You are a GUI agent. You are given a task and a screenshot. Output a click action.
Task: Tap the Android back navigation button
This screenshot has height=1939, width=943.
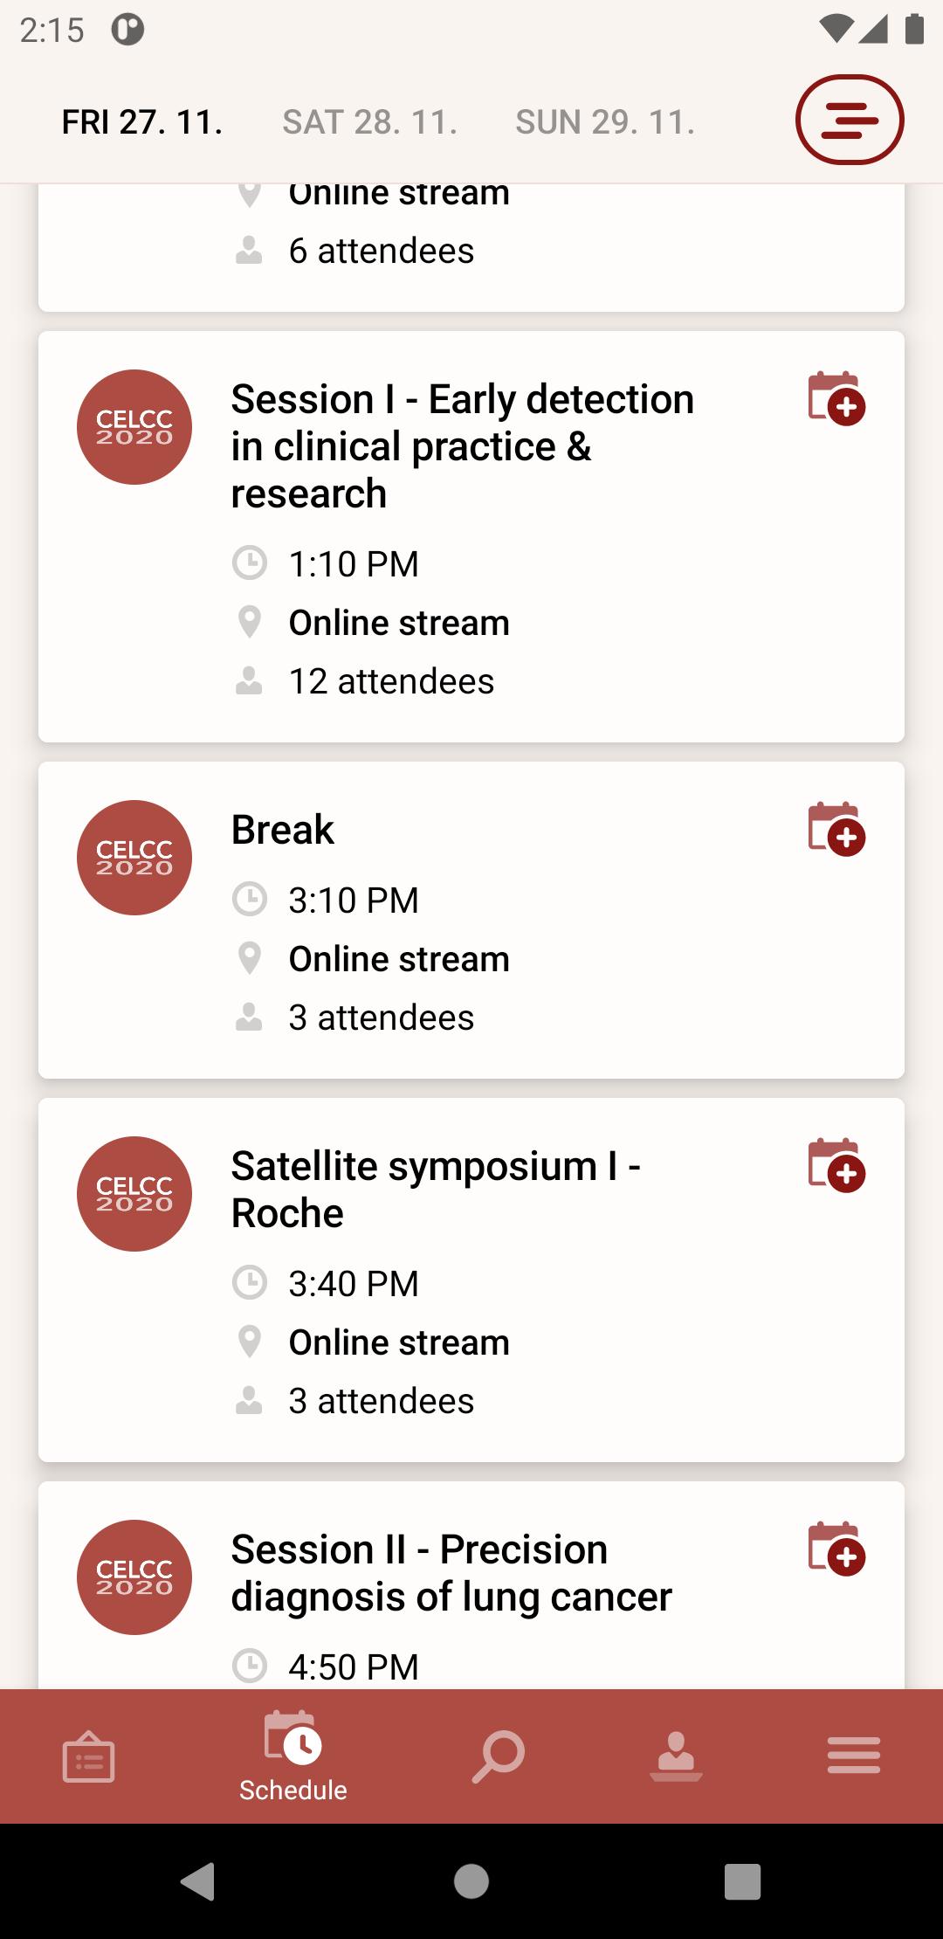point(198,1880)
